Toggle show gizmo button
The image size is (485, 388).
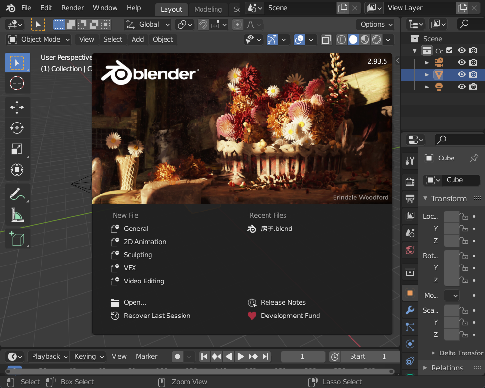[272, 40]
